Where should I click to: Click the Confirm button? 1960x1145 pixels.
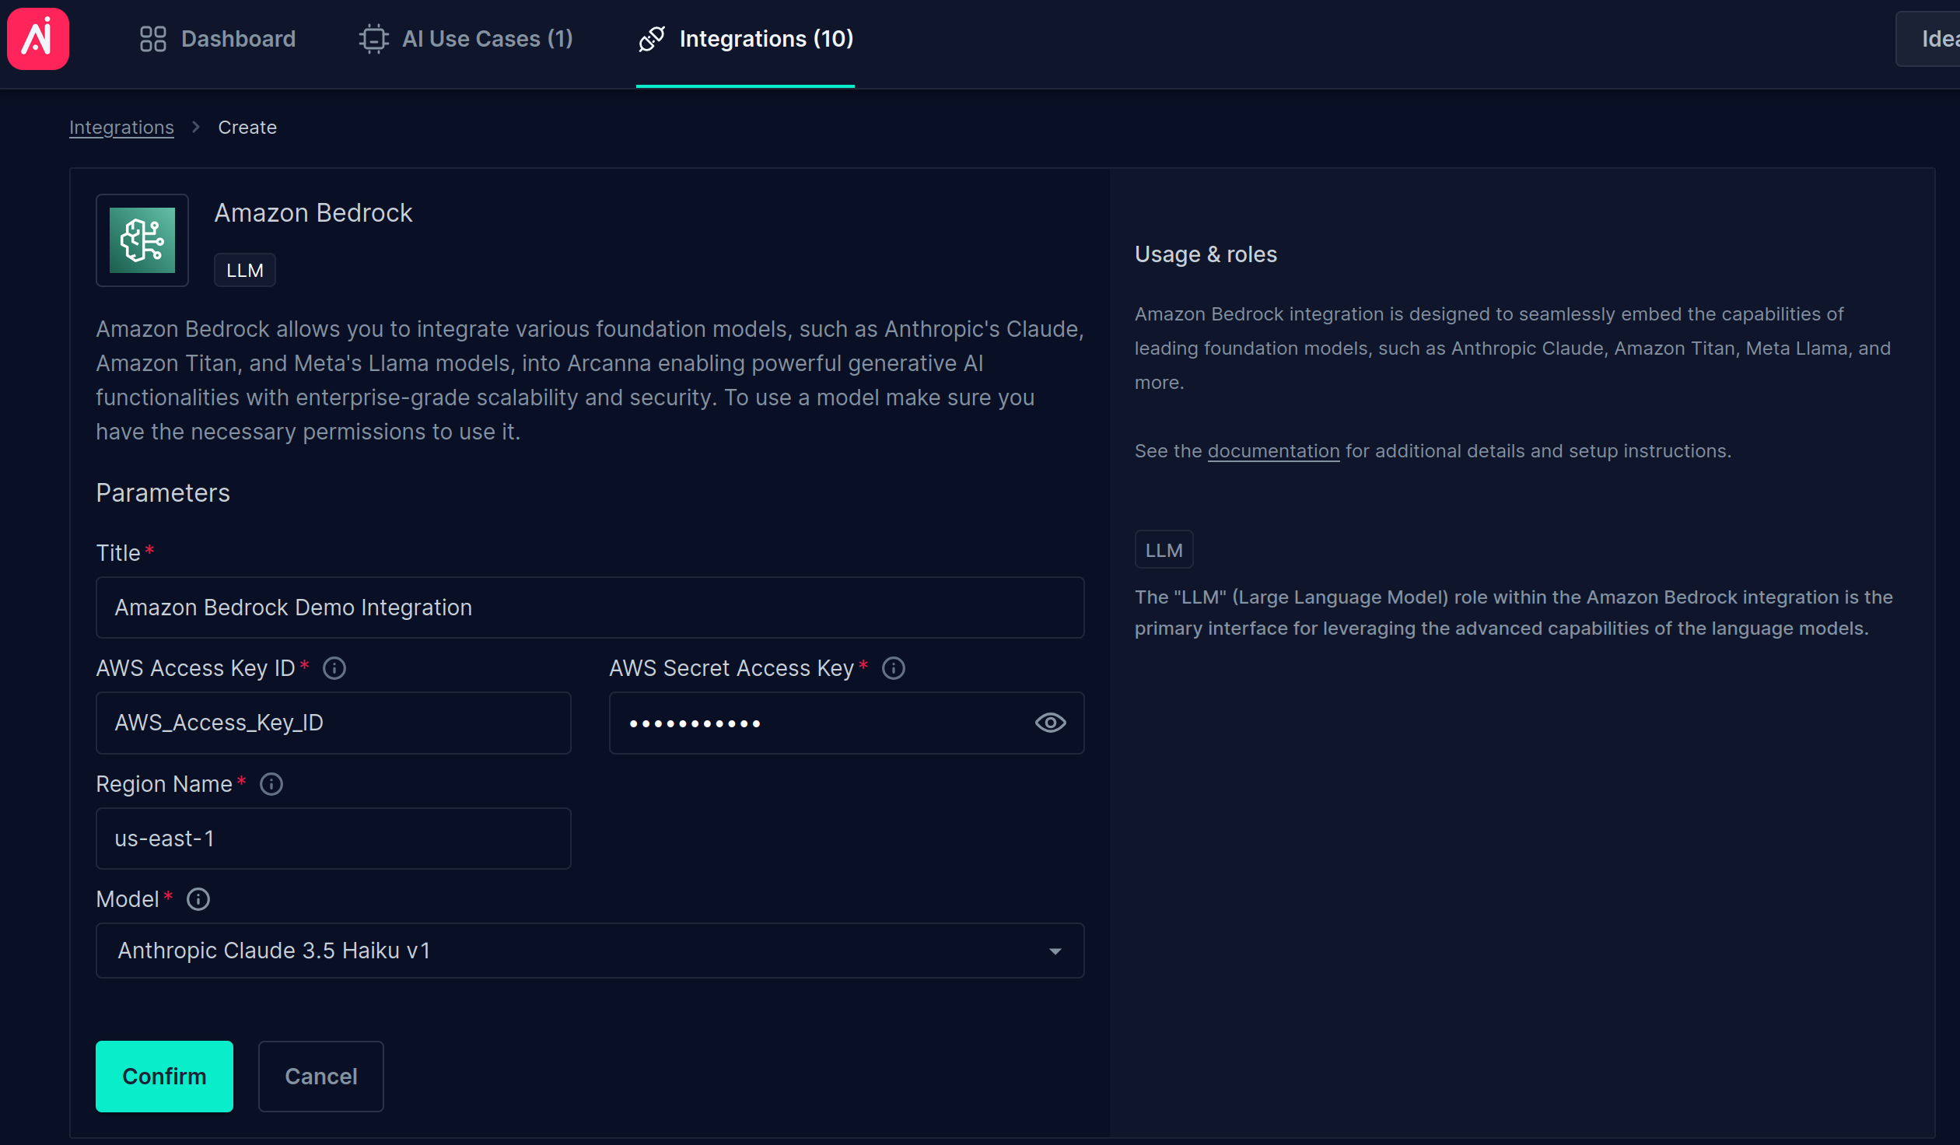[164, 1076]
